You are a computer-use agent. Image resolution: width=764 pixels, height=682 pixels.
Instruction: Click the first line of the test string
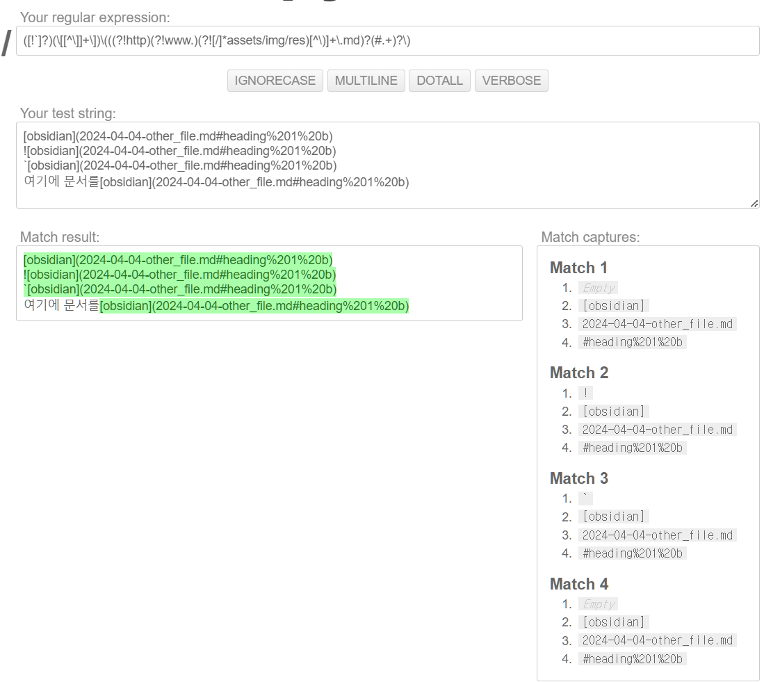click(x=178, y=136)
